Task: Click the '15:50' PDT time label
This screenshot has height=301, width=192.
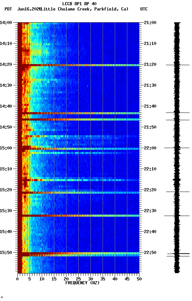Action: click(6, 253)
